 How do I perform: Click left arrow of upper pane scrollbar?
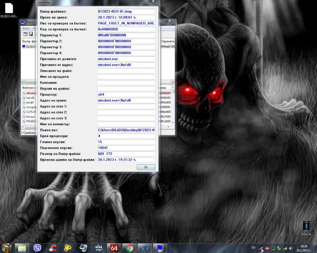[x=23, y=81]
